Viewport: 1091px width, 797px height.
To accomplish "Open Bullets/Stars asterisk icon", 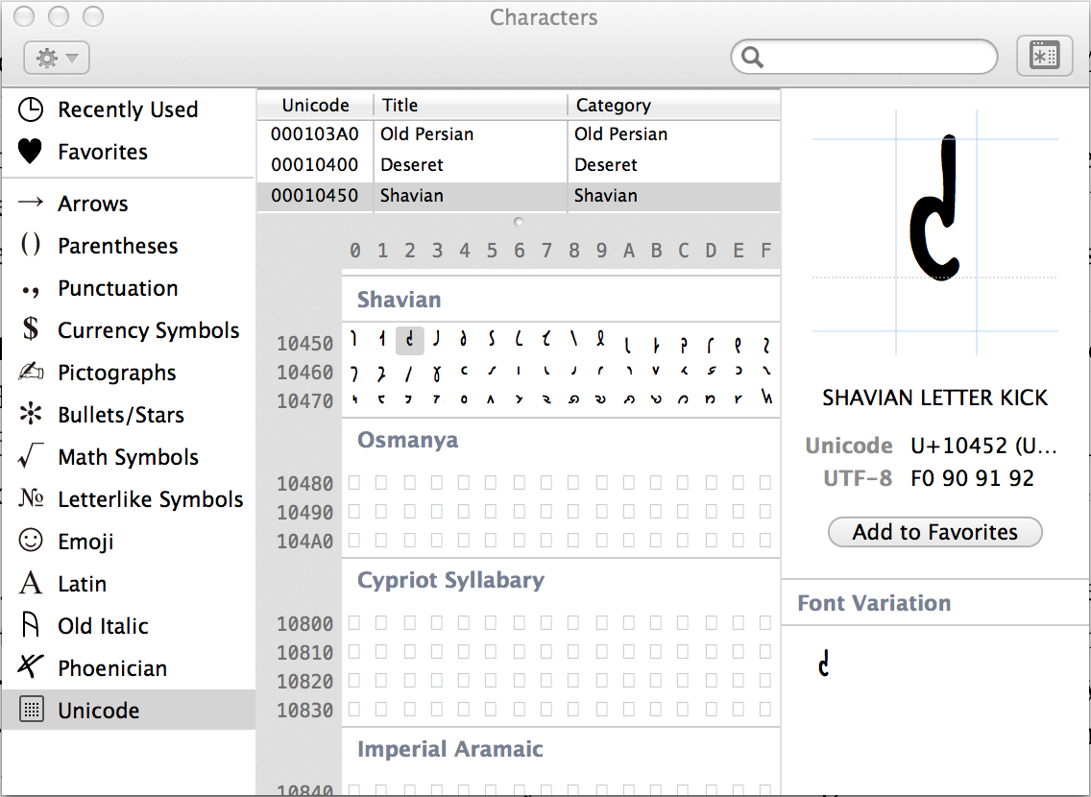I will click(31, 414).
